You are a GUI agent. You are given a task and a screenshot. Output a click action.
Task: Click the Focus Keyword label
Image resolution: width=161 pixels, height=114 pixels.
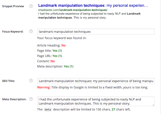[x=13, y=32]
